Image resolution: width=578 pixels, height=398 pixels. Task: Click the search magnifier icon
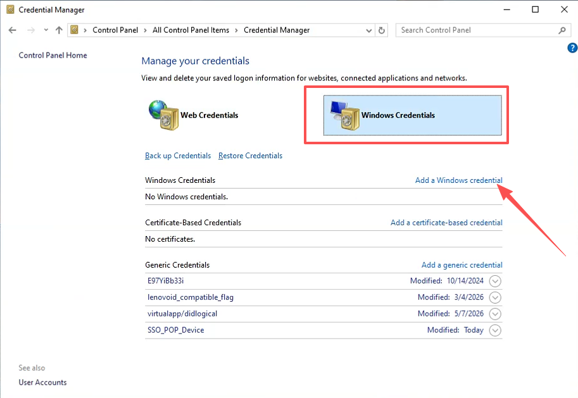562,30
